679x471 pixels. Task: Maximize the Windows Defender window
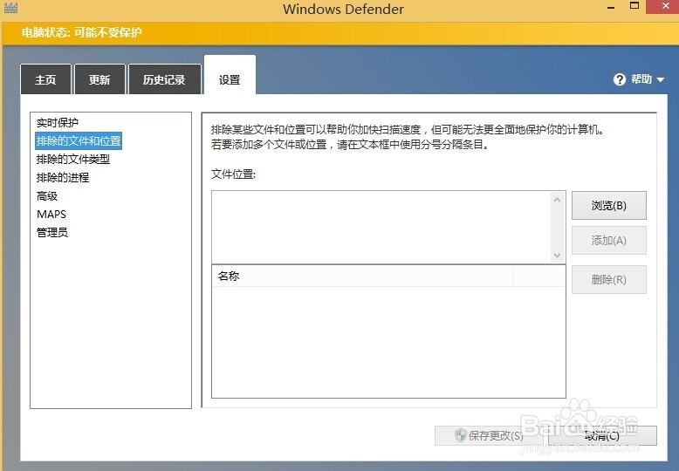634,6
